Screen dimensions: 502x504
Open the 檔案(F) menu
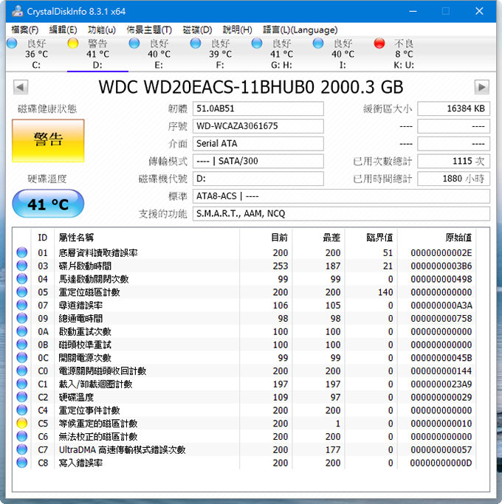[25, 30]
